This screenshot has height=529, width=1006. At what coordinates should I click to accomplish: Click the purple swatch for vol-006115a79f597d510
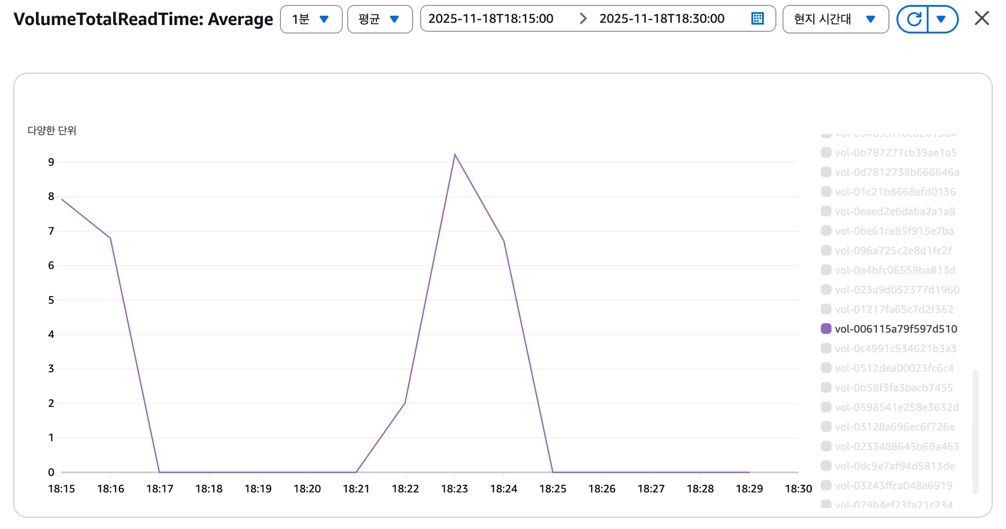coord(826,329)
